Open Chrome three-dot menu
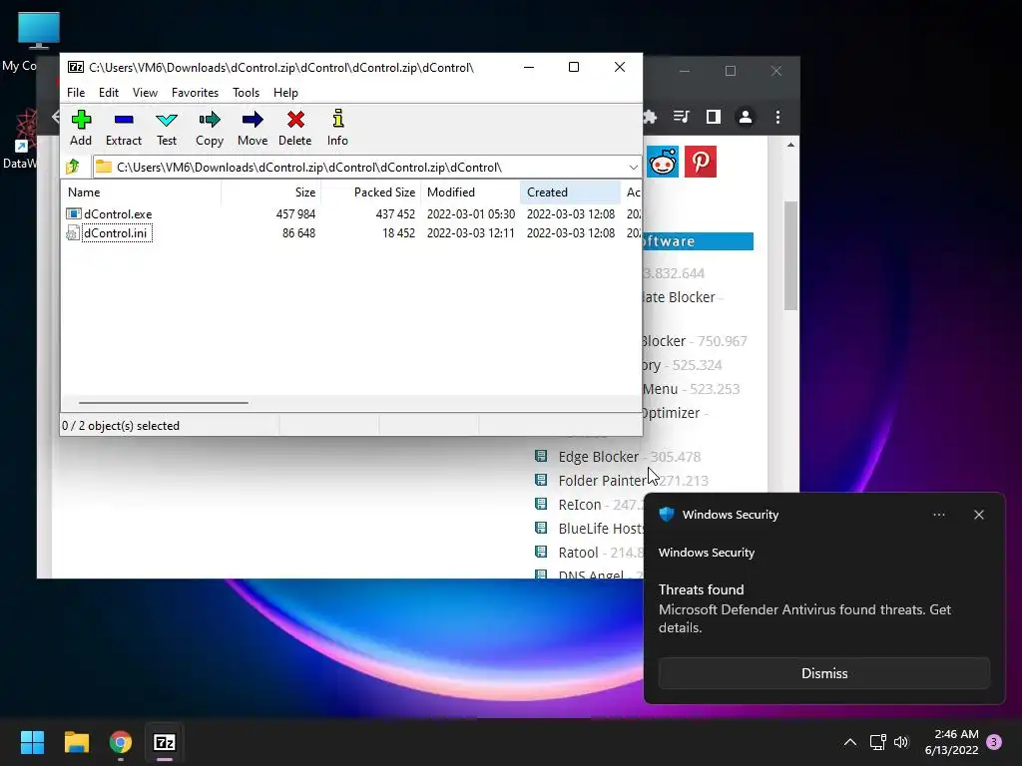Screen dimensions: 1022x766 pos(777,117)
